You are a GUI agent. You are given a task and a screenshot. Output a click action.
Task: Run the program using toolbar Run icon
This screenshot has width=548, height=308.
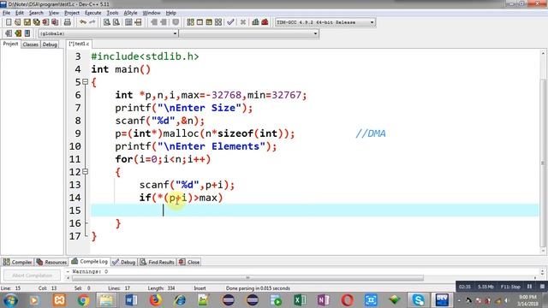coord(200,22)
